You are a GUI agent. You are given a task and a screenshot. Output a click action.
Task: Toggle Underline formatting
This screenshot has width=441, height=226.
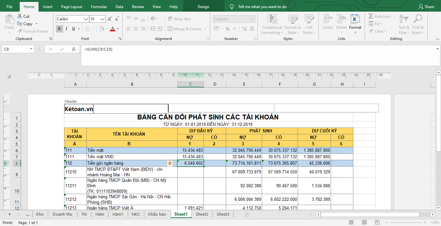pyautogui.click(x=74, y=29)
